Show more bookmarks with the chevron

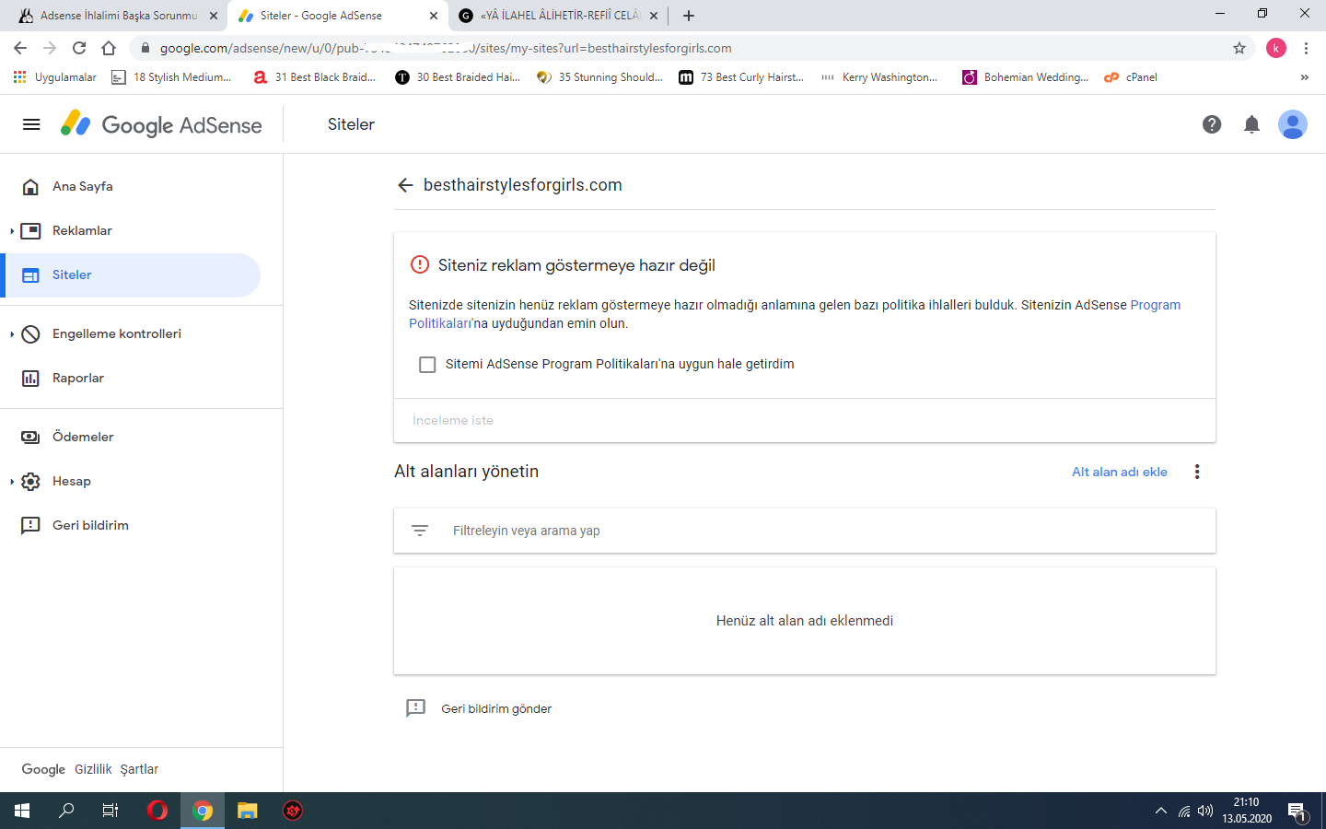click(1304, 77)
